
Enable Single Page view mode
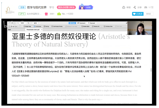pyautogui.click(x=27, y=26)
